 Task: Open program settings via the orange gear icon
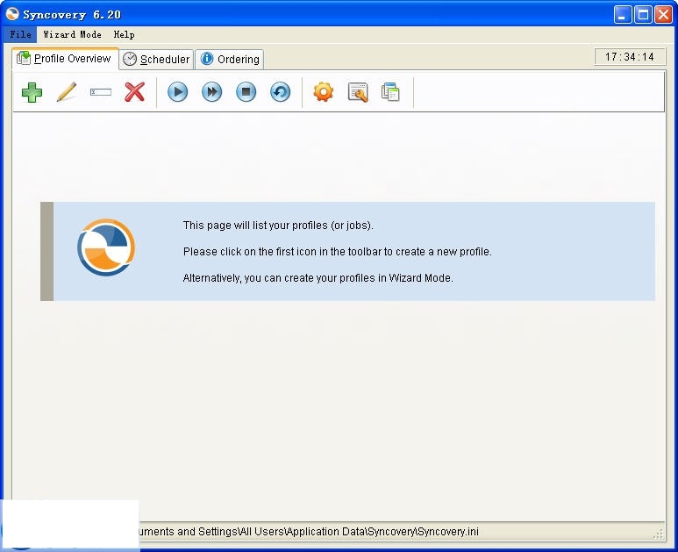point(324,92)
